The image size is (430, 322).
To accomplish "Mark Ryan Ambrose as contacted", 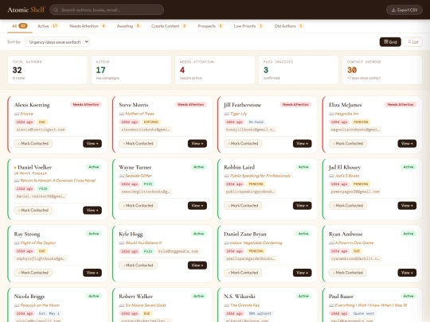I will pyautogui.click(x=348, y=273).
